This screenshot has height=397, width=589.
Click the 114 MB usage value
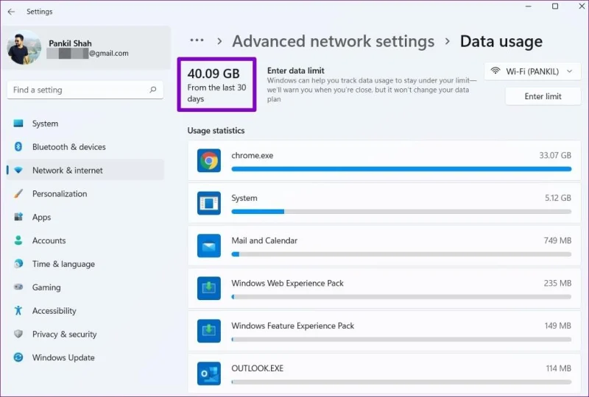tap(559, 368)
